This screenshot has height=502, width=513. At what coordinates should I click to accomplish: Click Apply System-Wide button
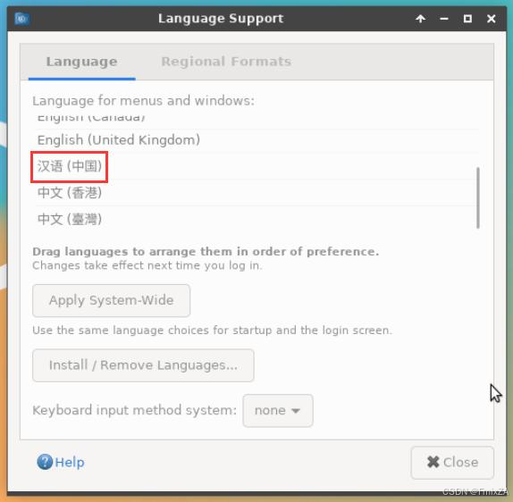coord(111,300)
